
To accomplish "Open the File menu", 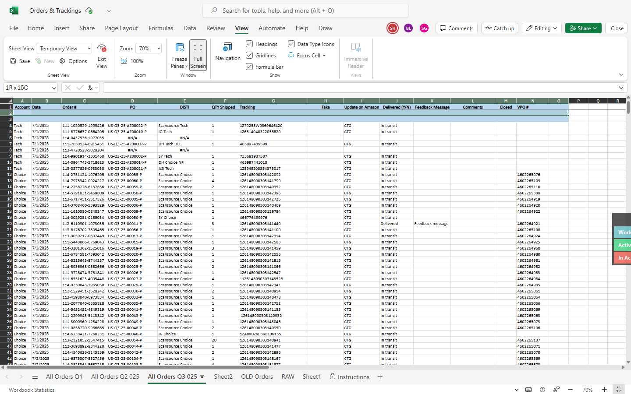I will tap(14, 28).
